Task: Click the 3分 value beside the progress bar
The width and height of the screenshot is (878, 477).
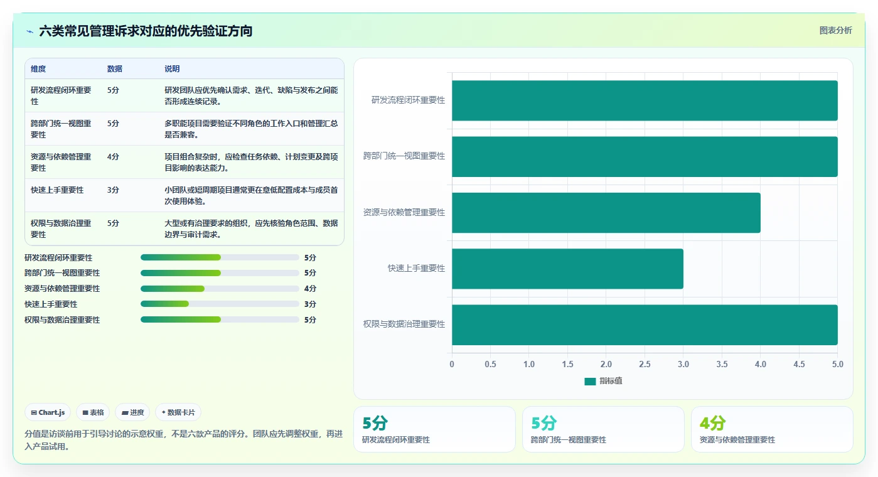Action: 310,304
